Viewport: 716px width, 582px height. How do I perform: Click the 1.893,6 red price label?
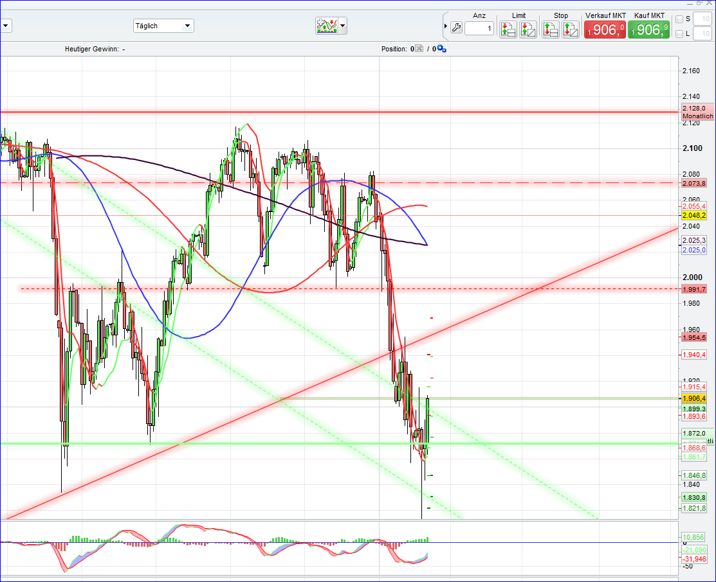[693, 416]
